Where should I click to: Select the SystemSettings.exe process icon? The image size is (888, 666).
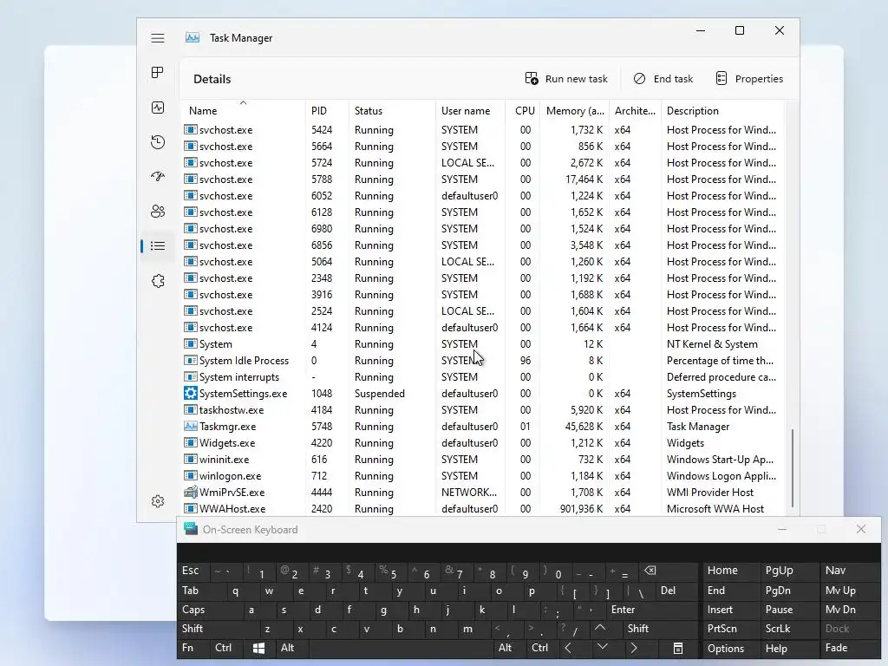(190, 393)
